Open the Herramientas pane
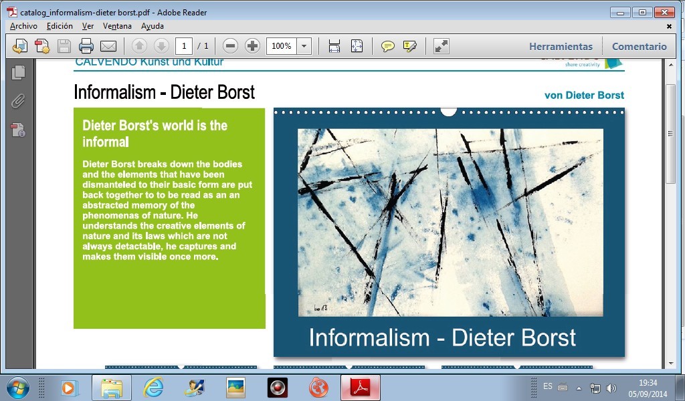The width and height of the screenshot is (685, 401). (561, 47)
